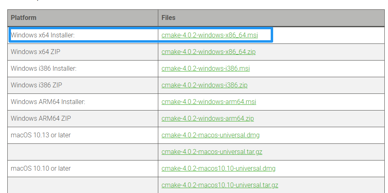
Task: Download cmake-4.0.2-macos-universal.dmg
Action: coord(211,135)
